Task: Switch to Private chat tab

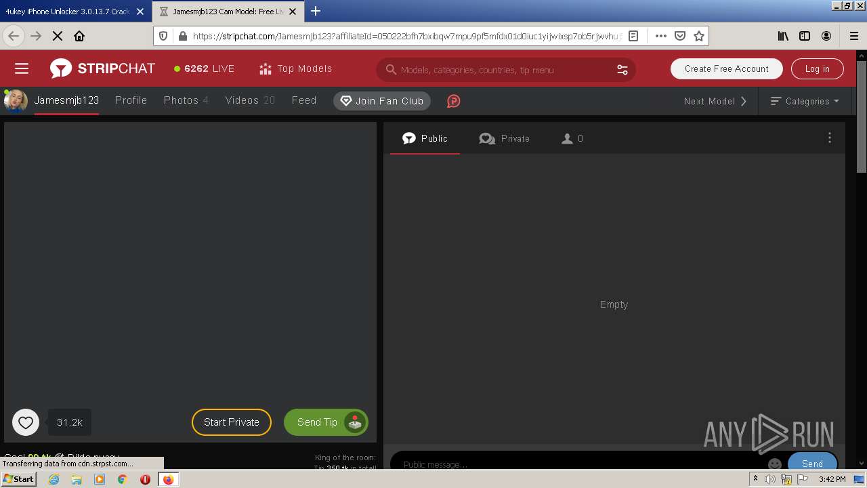Action: point(504,138)
